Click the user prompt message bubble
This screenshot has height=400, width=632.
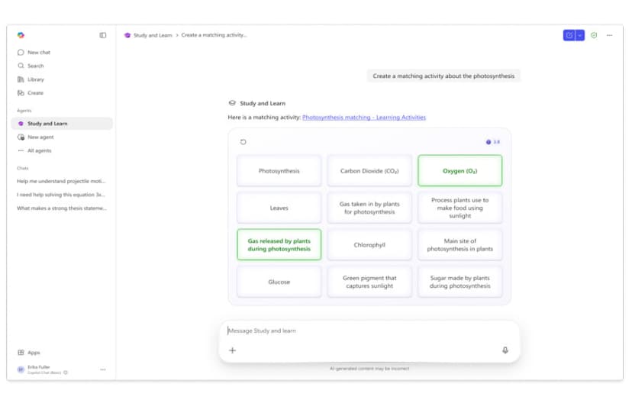(443, 76)
